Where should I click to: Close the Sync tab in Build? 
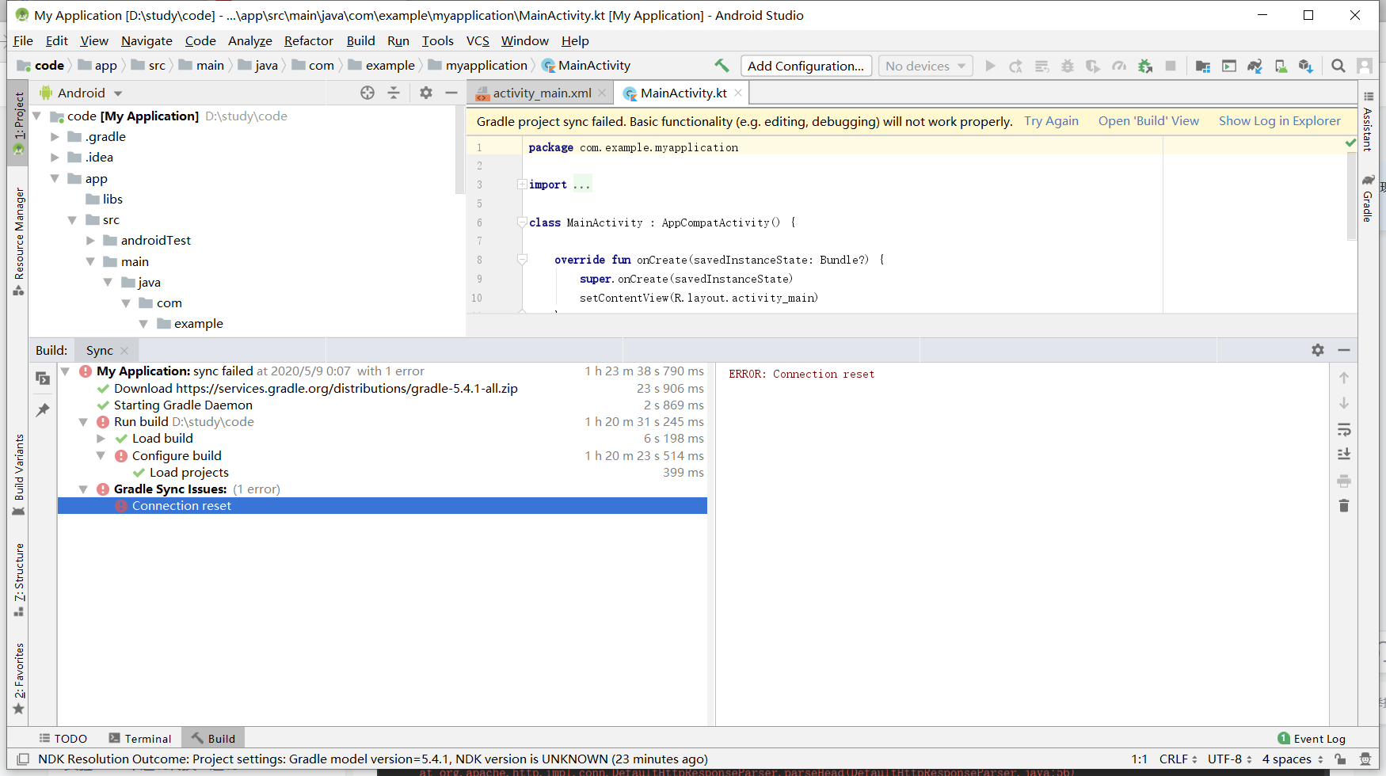click(x=124, y=351)
